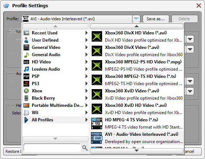Click the All Profiles blue arrow icon
The width and height of the screenshot is (205, 159).
tap(26, 120)
